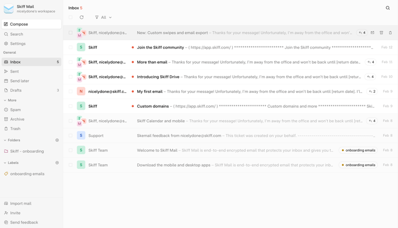Select the Welcome to Skiff Mail checkbox
Viewport: 398px width, 228px height.
pos(71,150)
